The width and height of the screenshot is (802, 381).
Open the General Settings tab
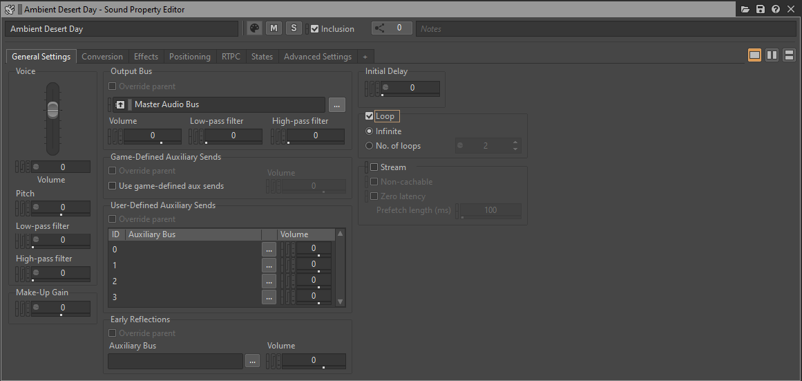coord(41,56)
